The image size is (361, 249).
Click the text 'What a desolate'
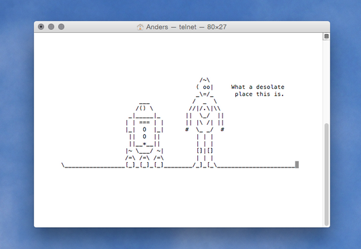tap(257, 87)
